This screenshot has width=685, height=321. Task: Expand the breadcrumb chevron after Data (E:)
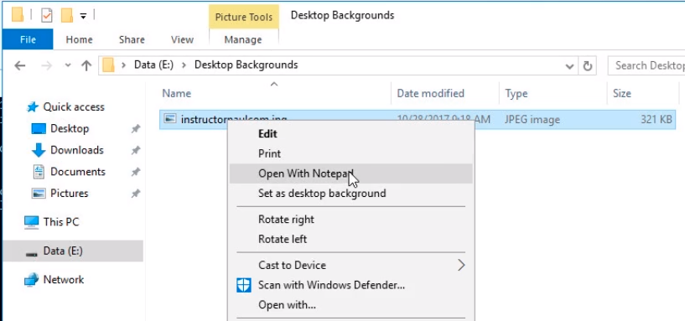(x=184, y=65)
